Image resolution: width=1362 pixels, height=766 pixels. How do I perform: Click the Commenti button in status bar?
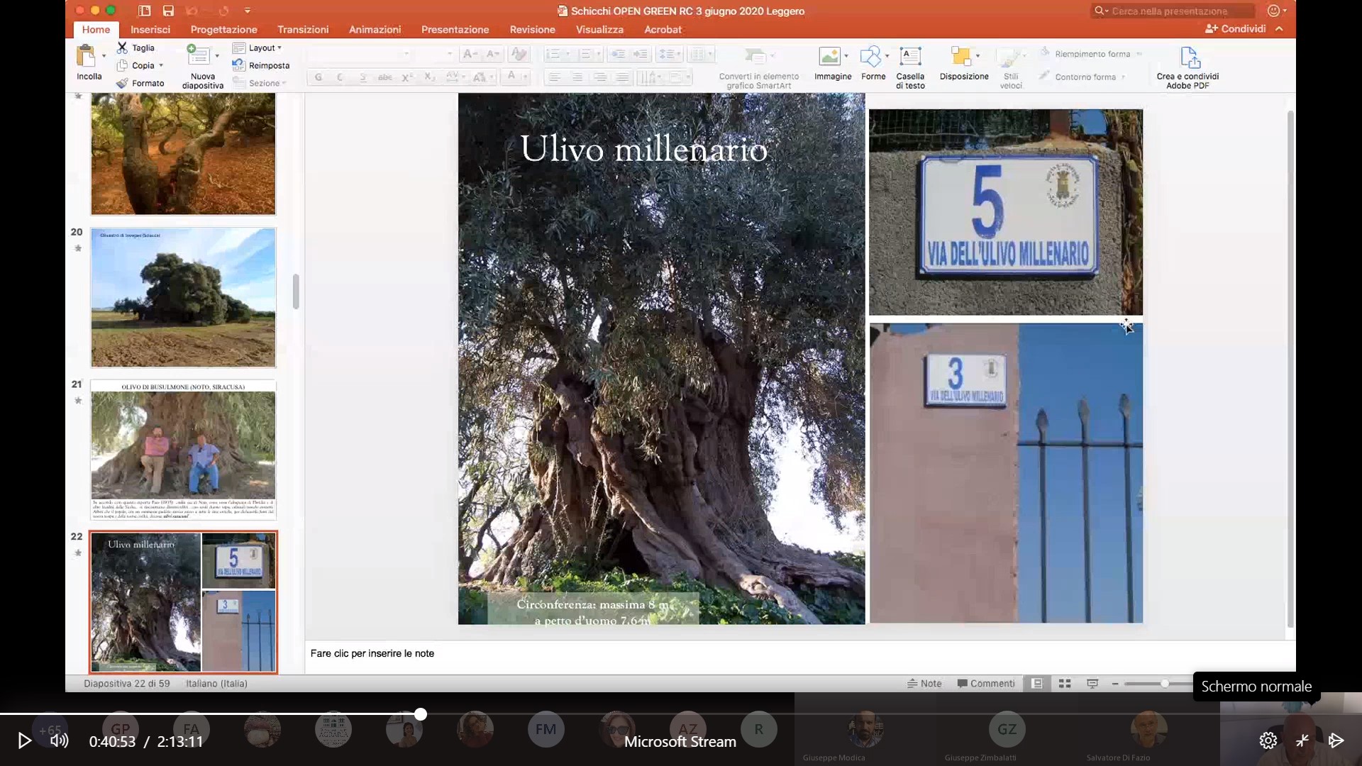[x=986, y=684]
